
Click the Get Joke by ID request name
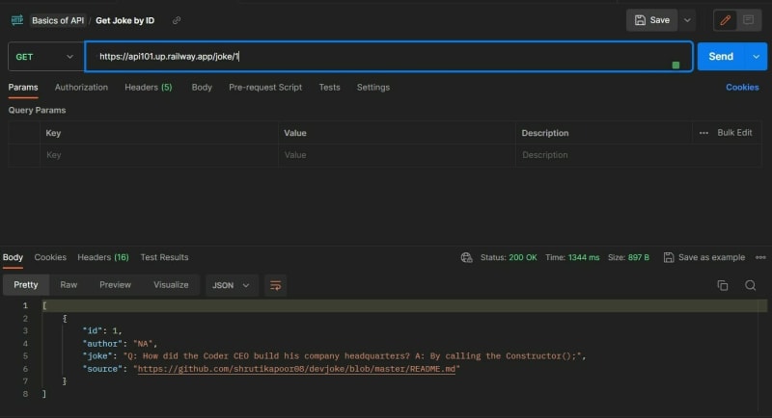pos(125,20)
